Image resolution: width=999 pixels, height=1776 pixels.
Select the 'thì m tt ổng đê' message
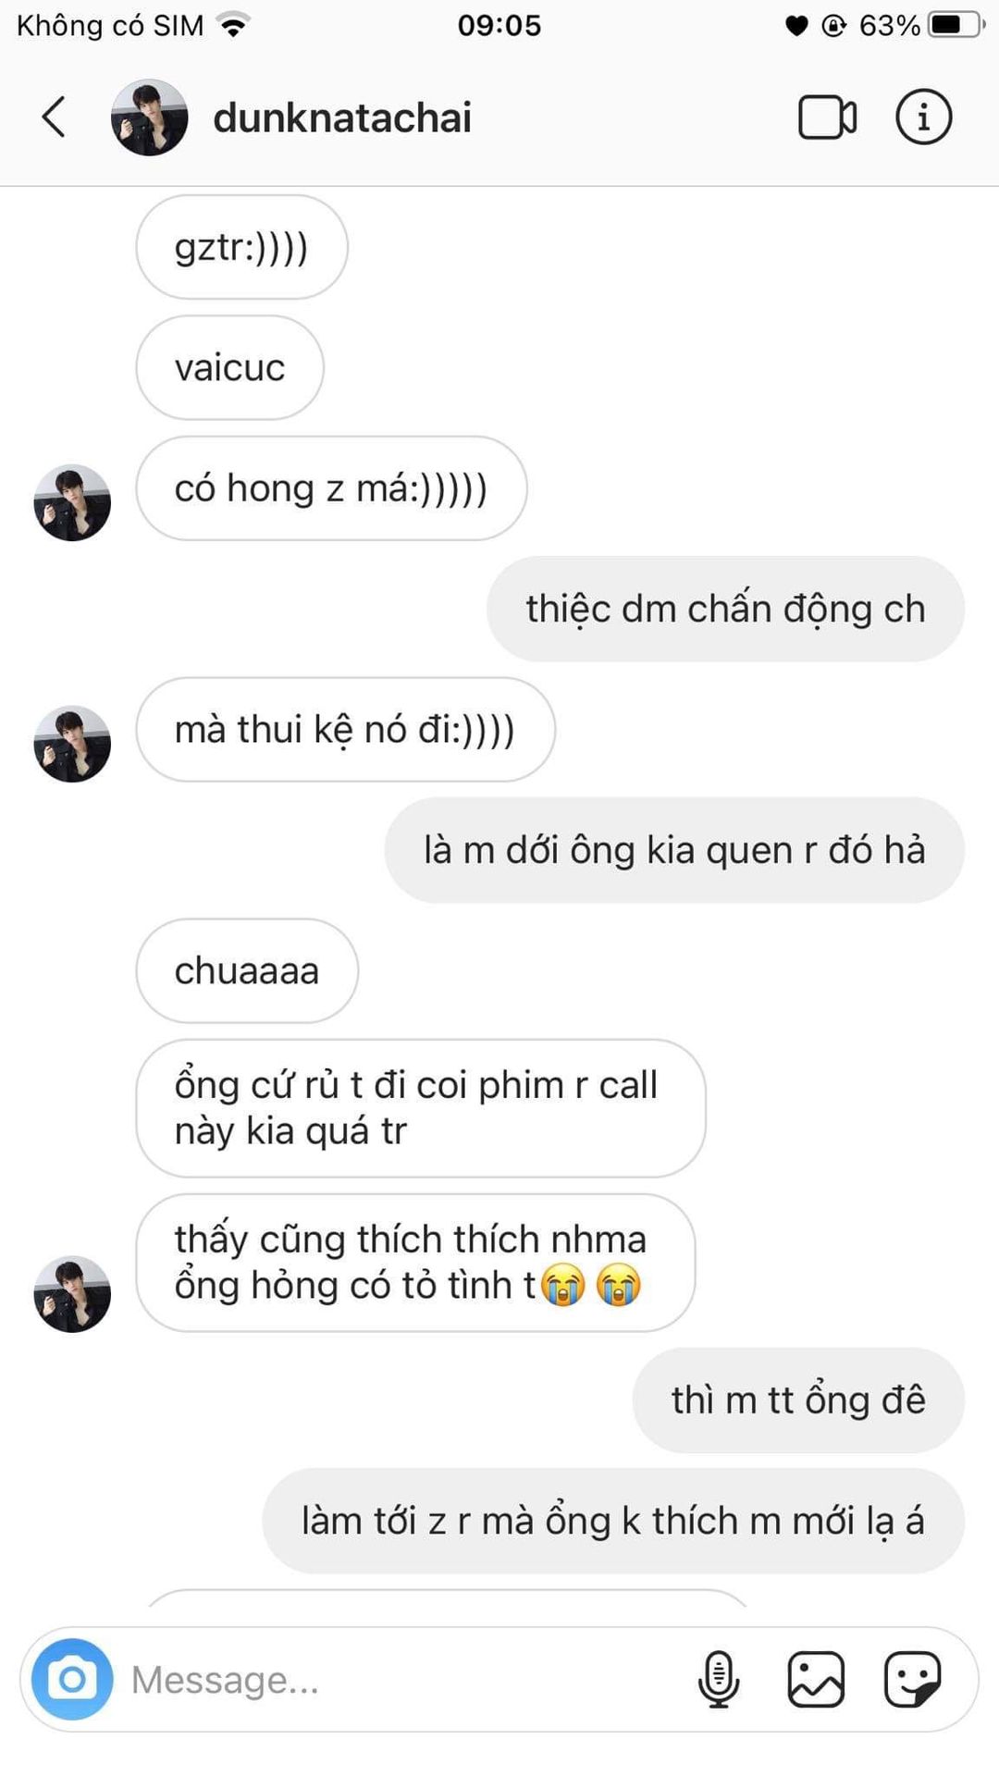[798, 1400]
